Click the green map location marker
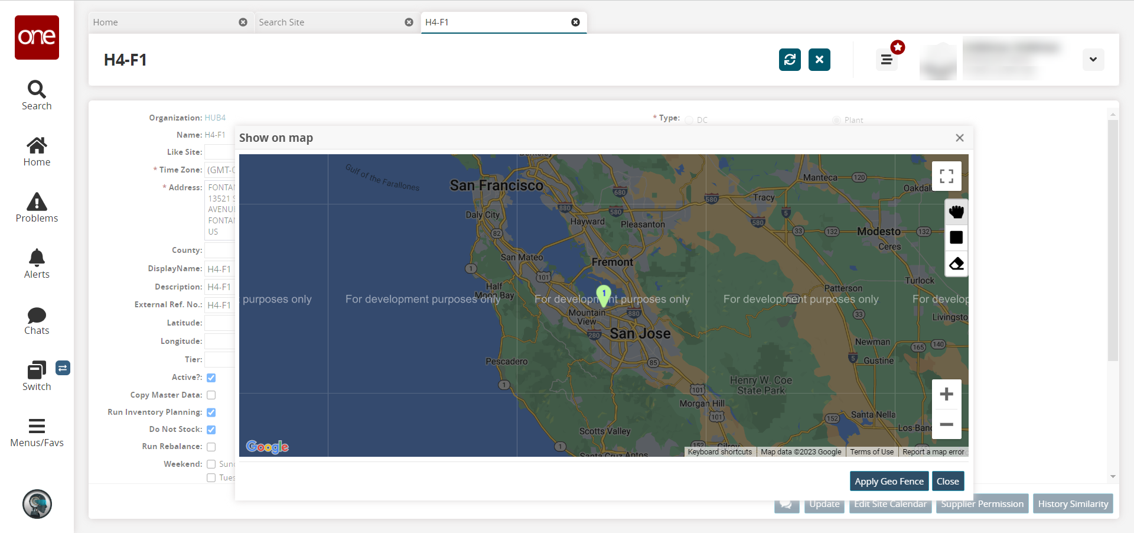The image size is (1134, 533). [x=603, y=294]
